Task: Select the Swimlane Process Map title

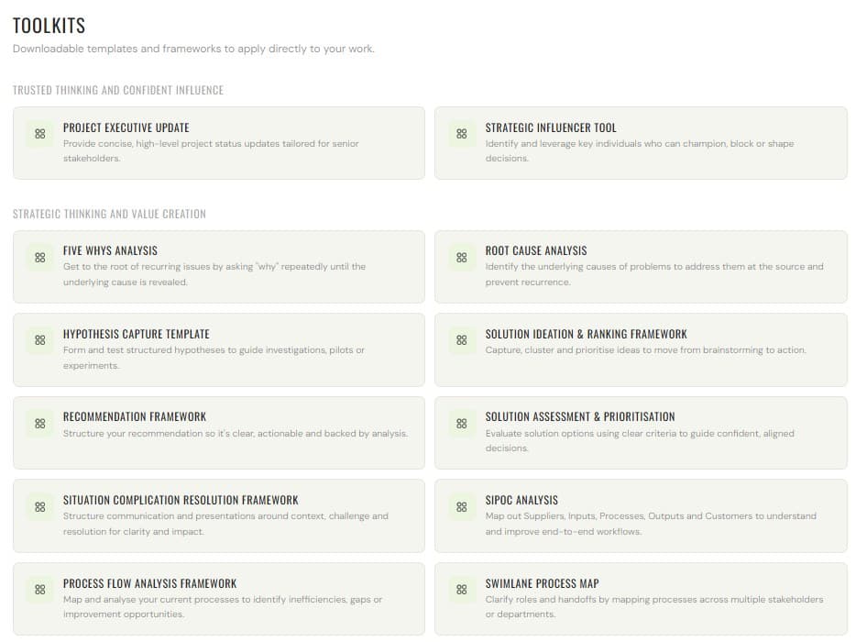Action: coord(542,583)
